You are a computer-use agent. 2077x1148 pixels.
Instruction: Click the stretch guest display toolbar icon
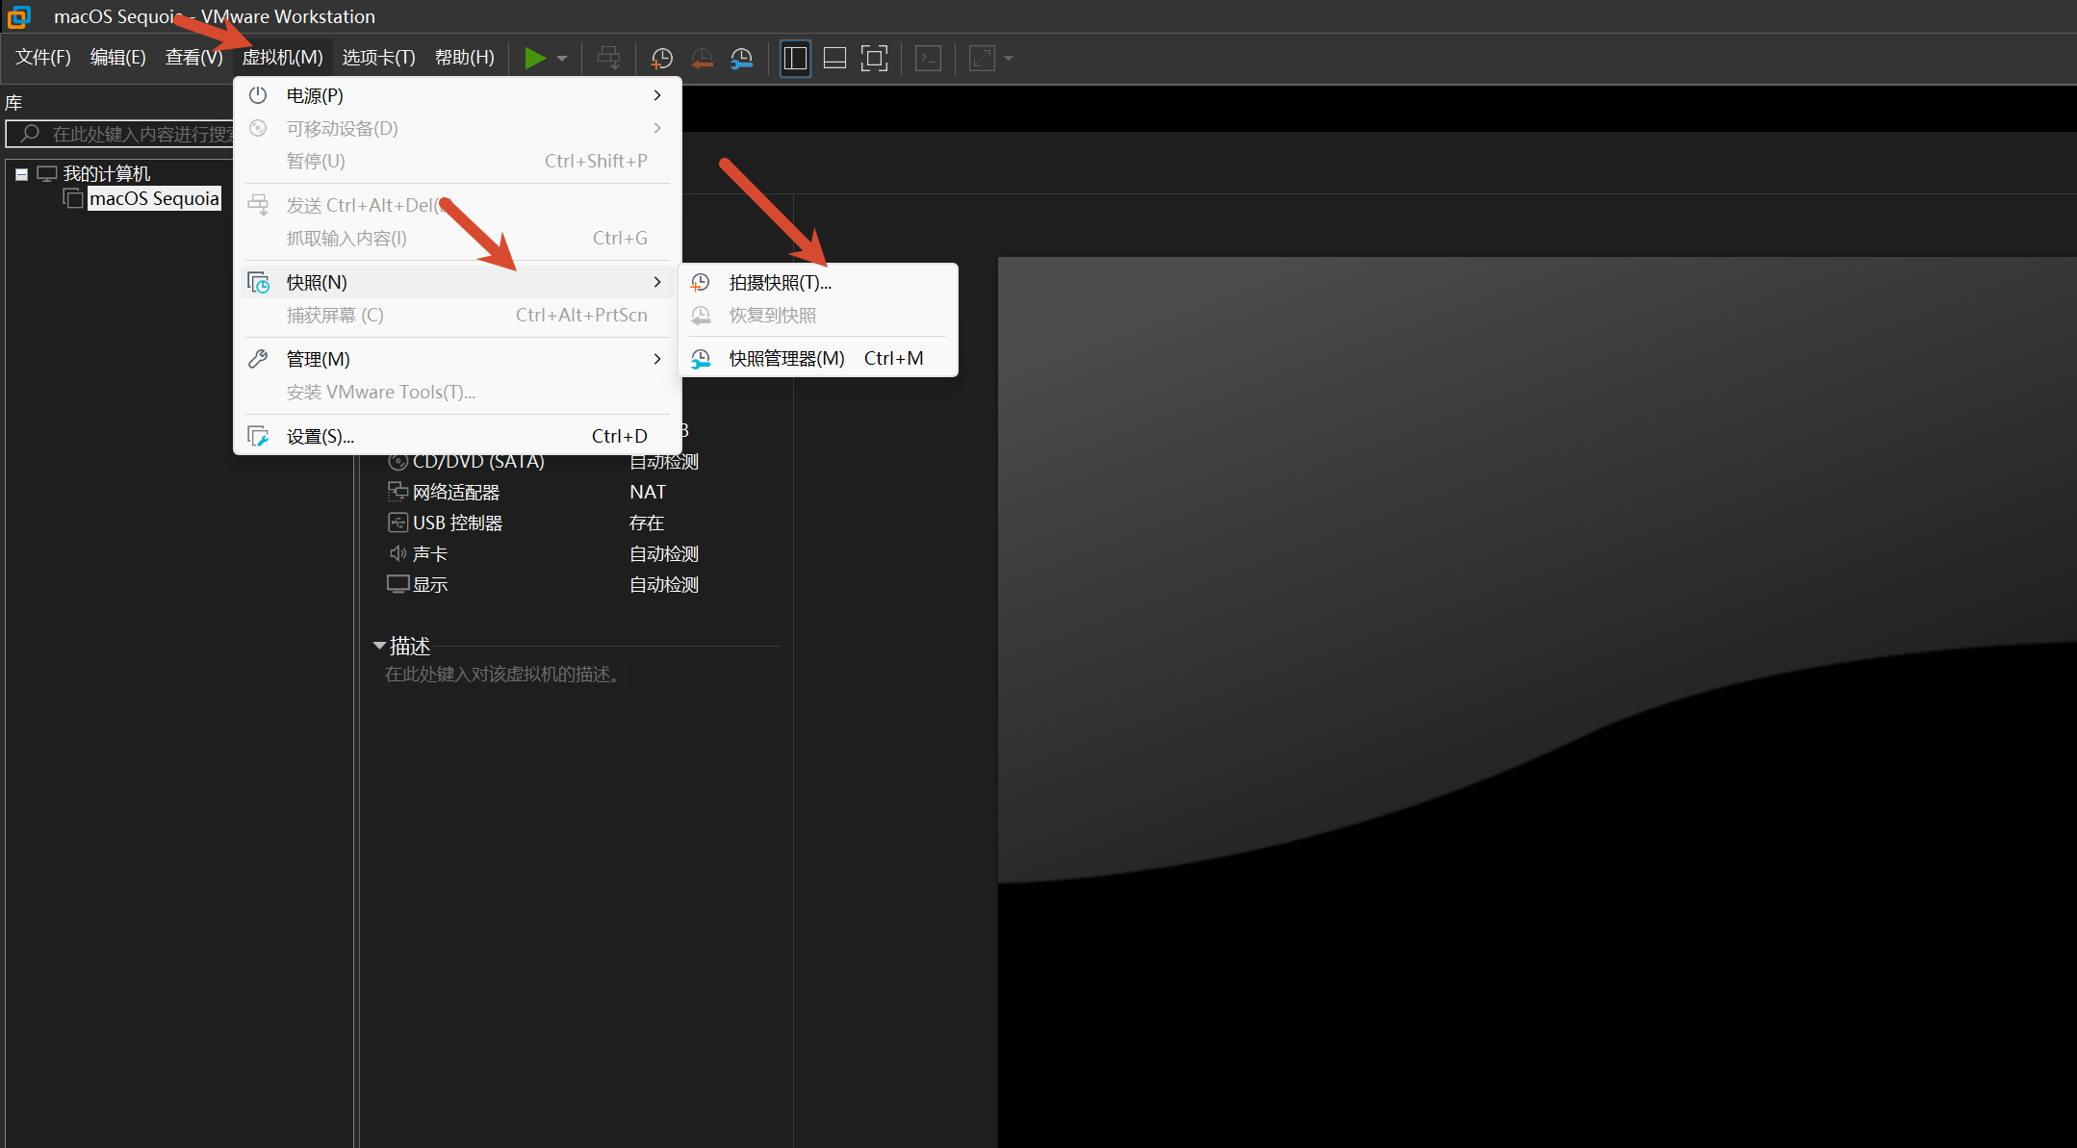click(982, 59)
